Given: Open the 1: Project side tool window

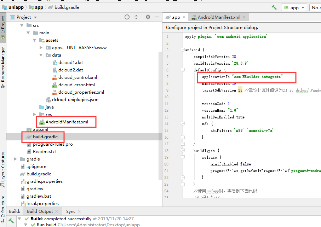Looking at the screenshot, I should click(3, 27).
